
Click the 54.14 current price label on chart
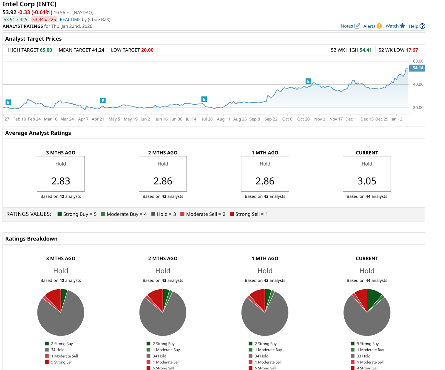(417, 68)
